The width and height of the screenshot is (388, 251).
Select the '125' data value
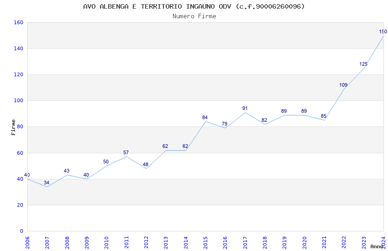[x=363, y=64]
